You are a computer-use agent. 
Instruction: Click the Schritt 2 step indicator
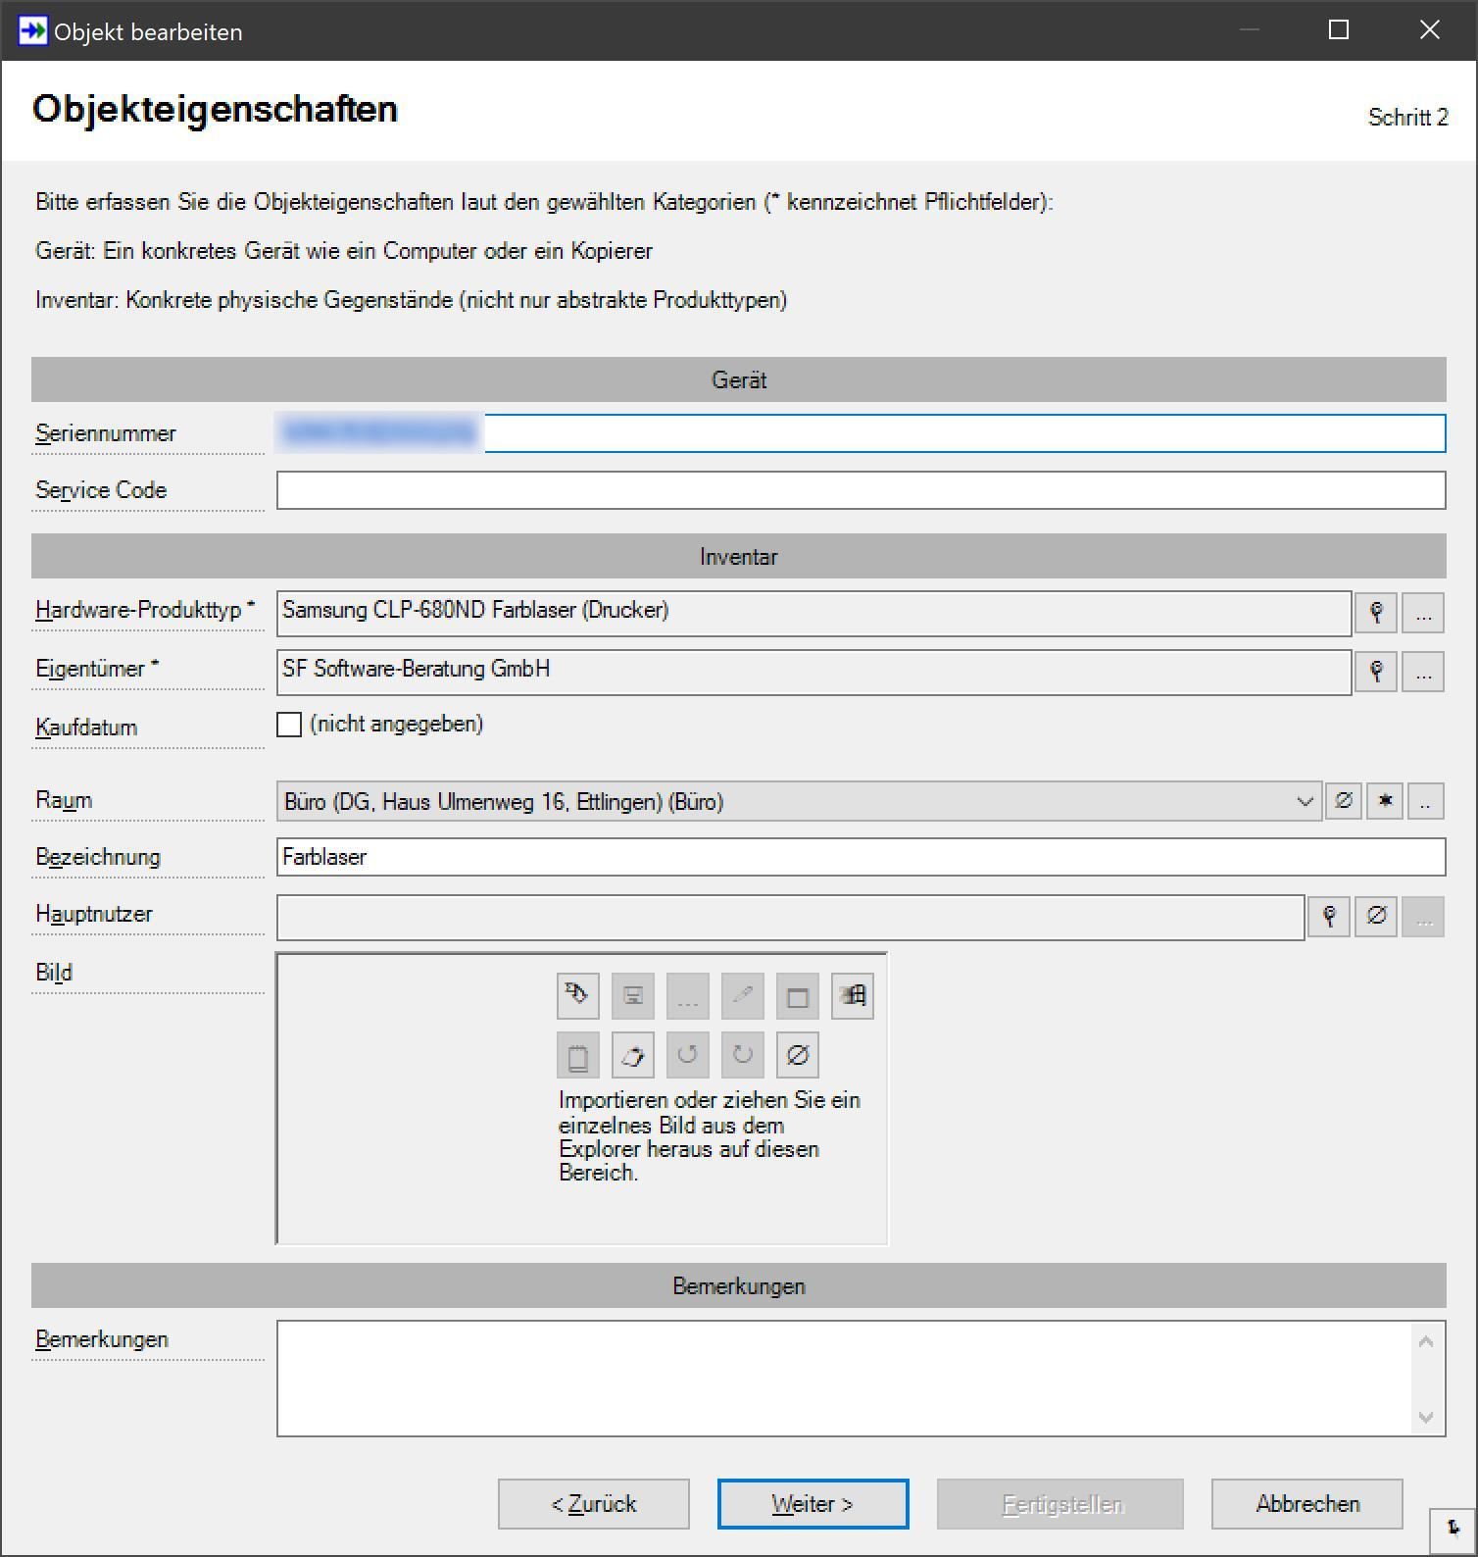(1407, 117)
